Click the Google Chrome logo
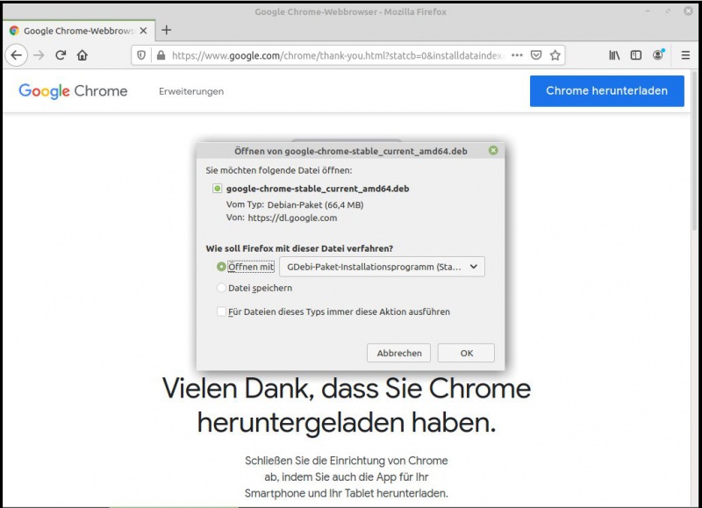 [x=73, y=91]
